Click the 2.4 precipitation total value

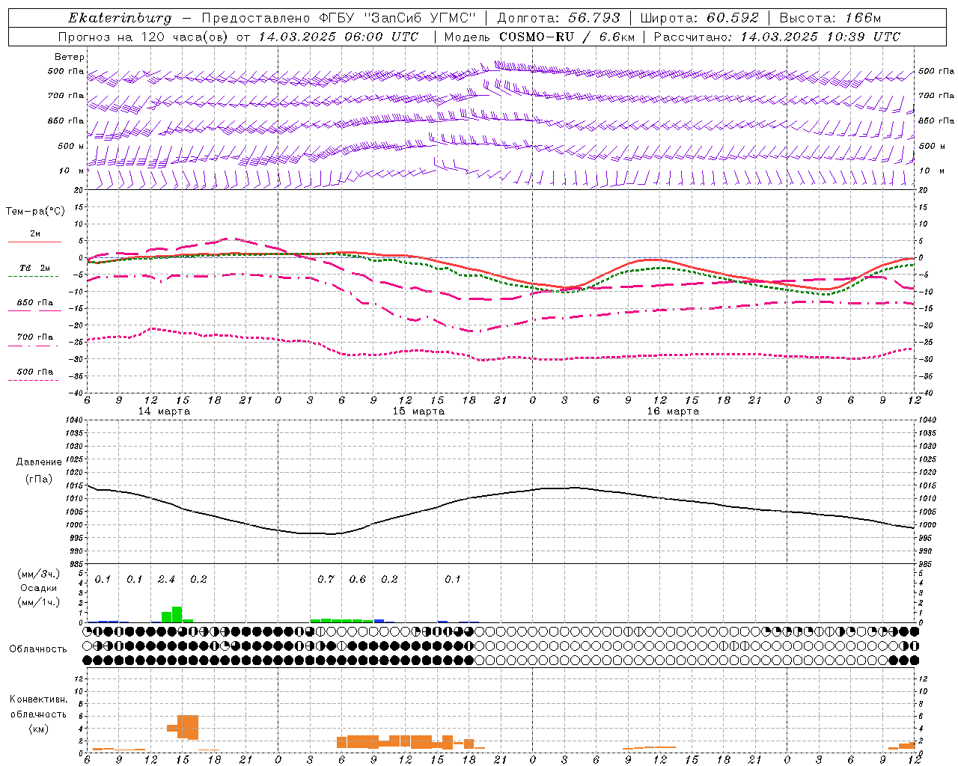coord(166,580)
